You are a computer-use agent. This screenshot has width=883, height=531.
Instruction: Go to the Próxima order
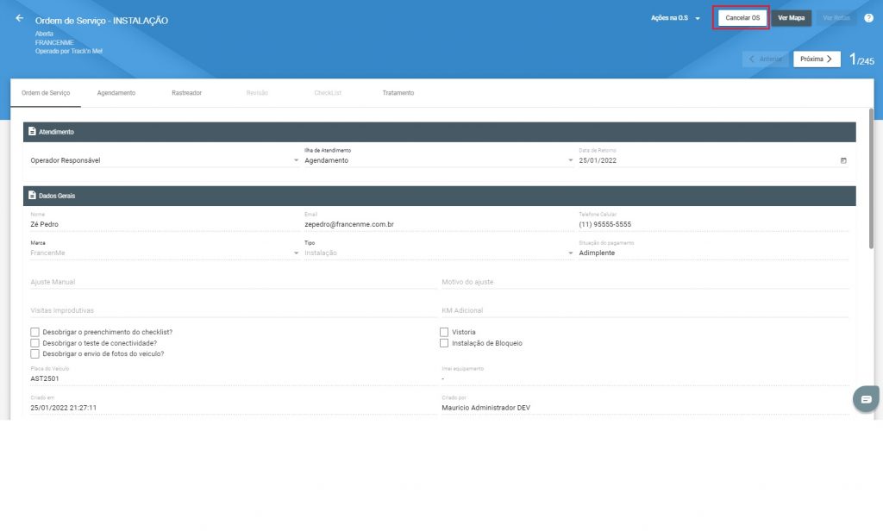click(817, 59)
